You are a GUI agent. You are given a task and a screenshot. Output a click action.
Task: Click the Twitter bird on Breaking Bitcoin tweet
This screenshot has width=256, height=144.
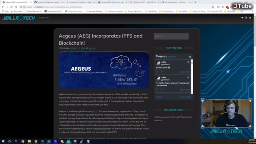188,62
